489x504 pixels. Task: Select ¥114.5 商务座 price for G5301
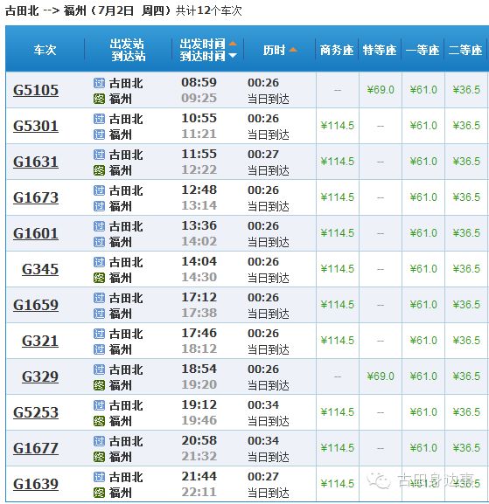tap(337, 126)
